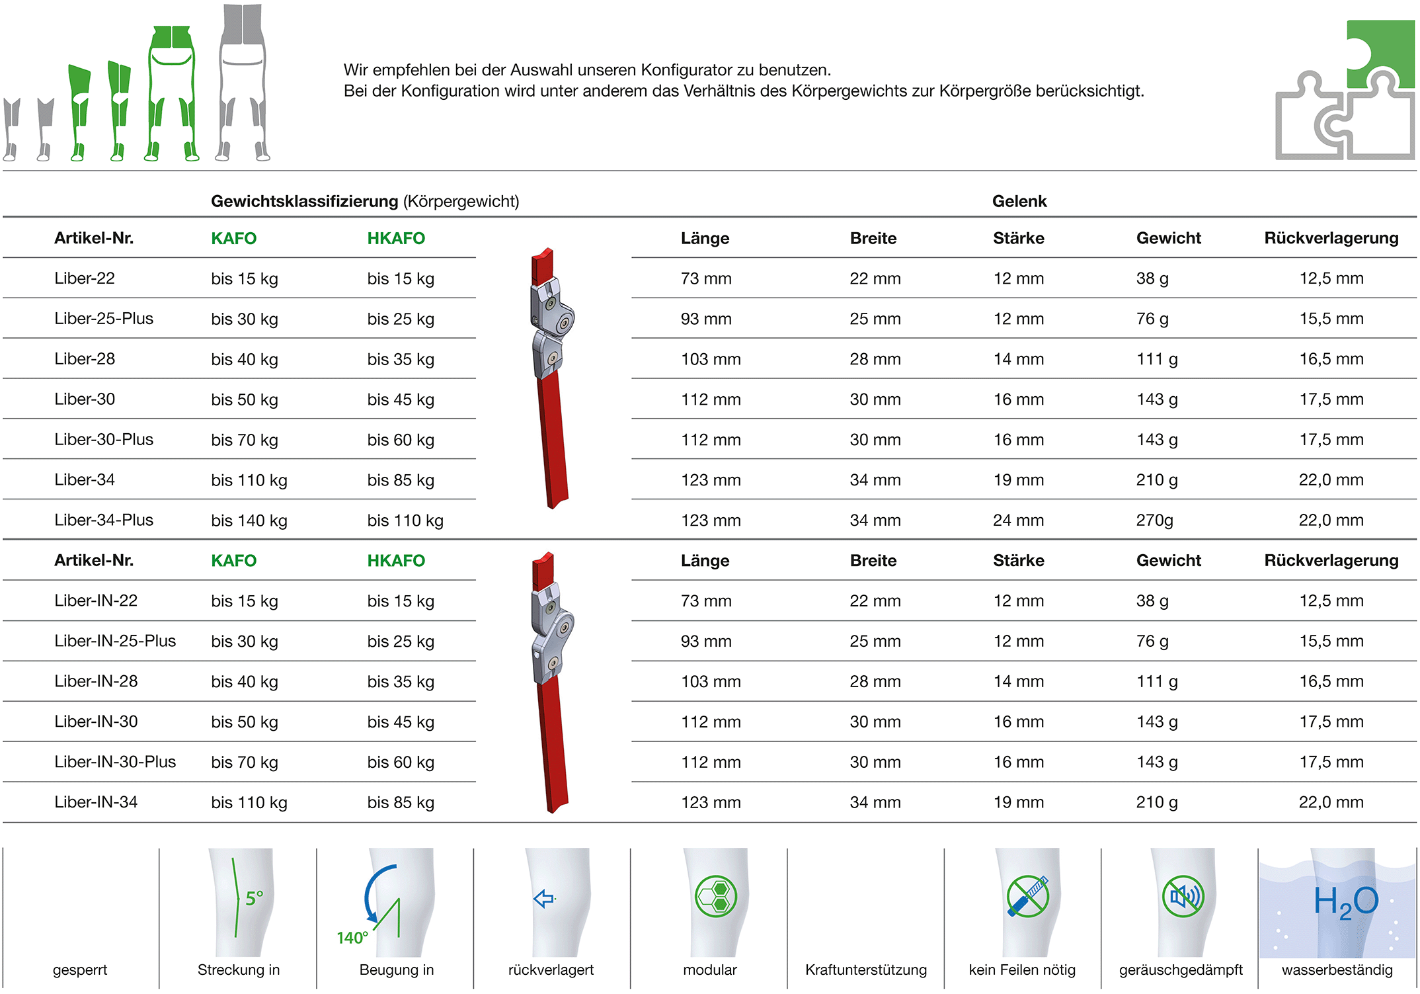Click the Kraftunterstützung label
This screenshot has width=1420, height=994.
(866, 970)
